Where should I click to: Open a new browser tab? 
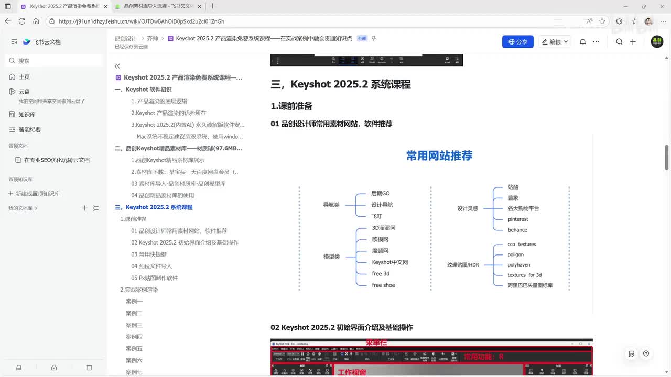tap(212, 6)
